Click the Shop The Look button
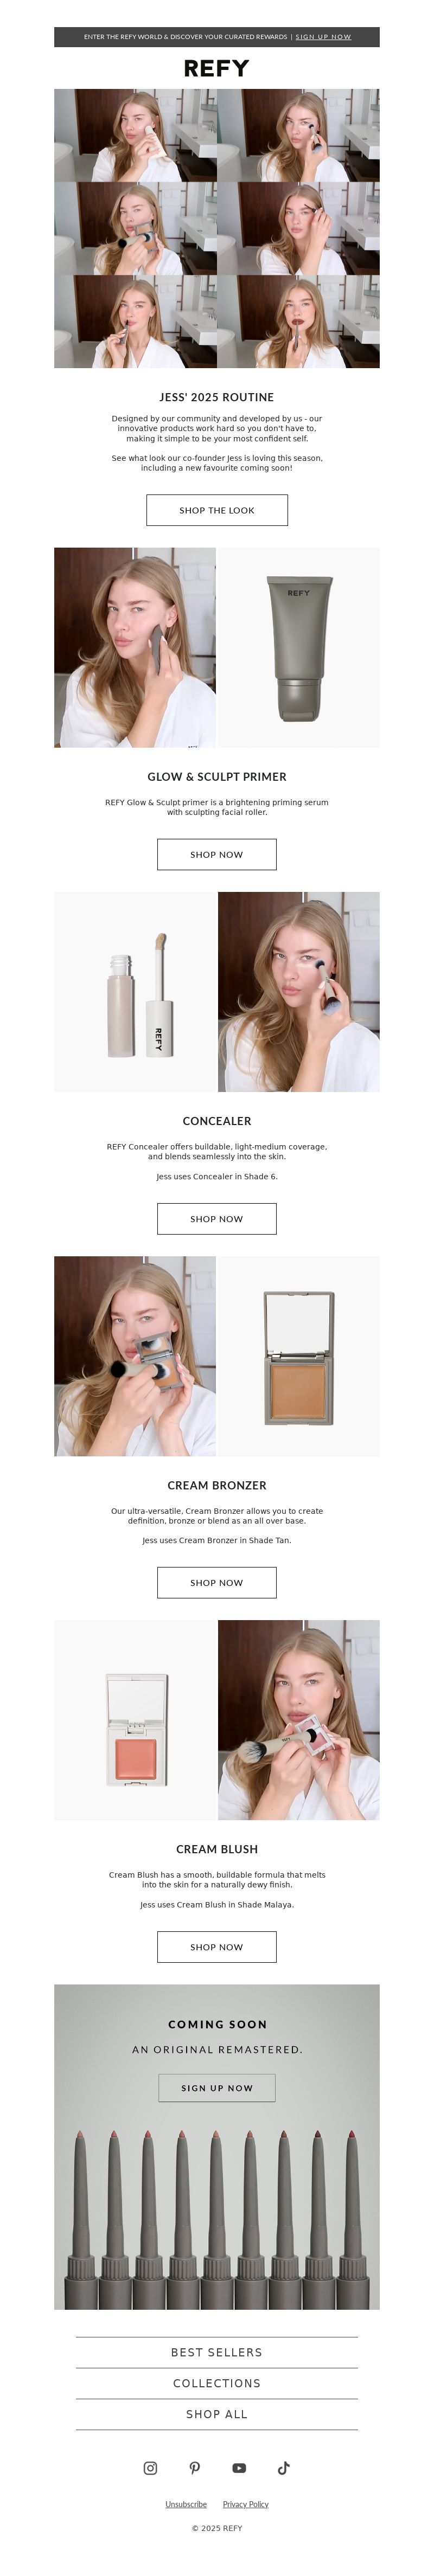Image resolution: width=434 pixels, height=2576 pixels. click(x=217, y=510)
